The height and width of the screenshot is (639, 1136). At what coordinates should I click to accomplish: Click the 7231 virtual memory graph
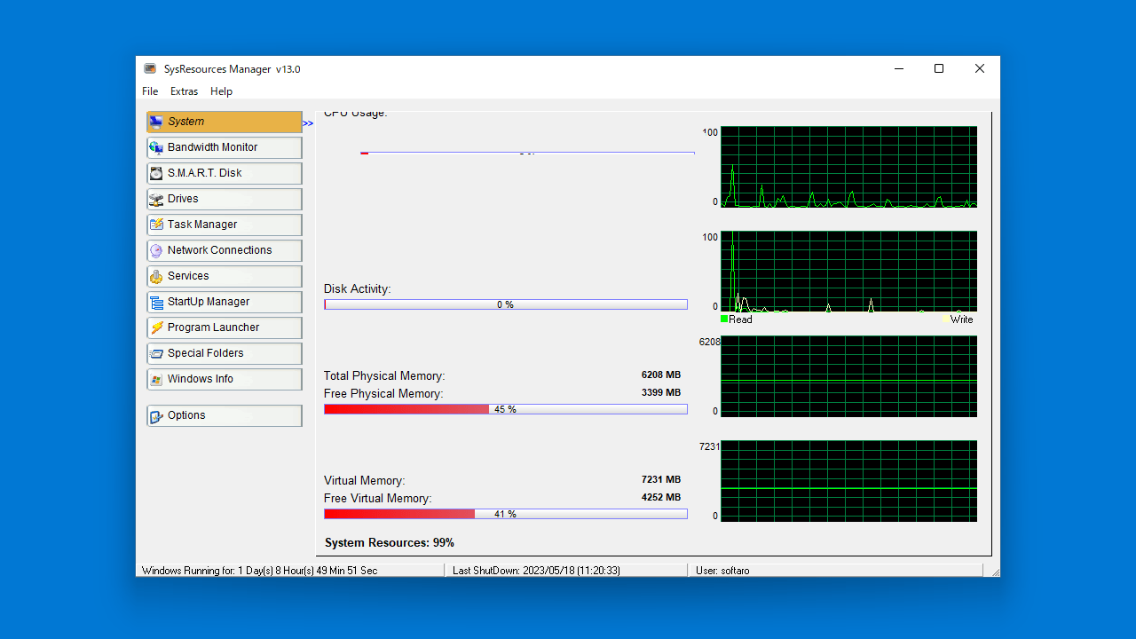848,481
